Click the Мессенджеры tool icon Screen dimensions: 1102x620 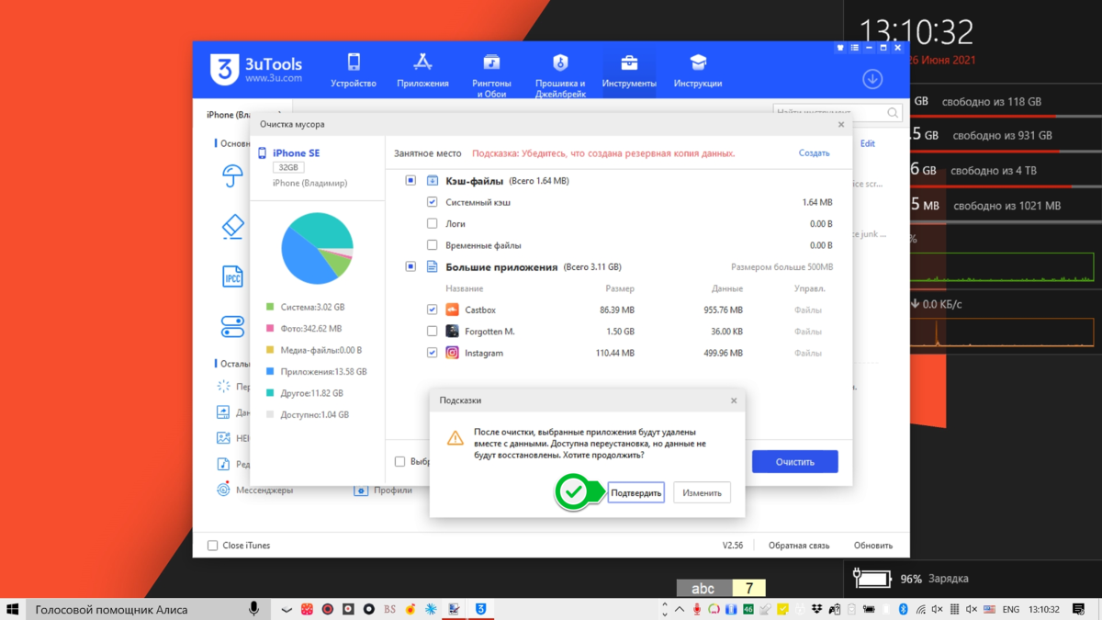point(223,490)
